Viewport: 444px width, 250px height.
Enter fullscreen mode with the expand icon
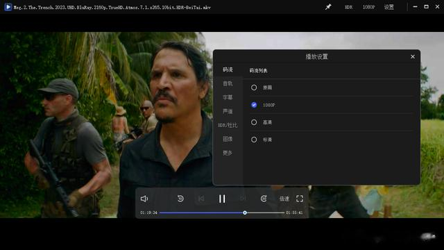point(300,199)
